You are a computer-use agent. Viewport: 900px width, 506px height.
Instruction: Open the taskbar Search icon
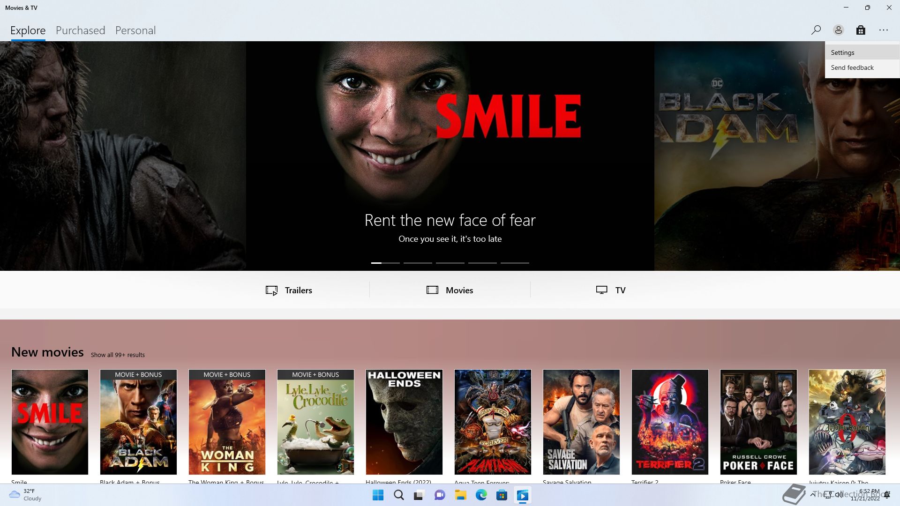tap(399, 495)
